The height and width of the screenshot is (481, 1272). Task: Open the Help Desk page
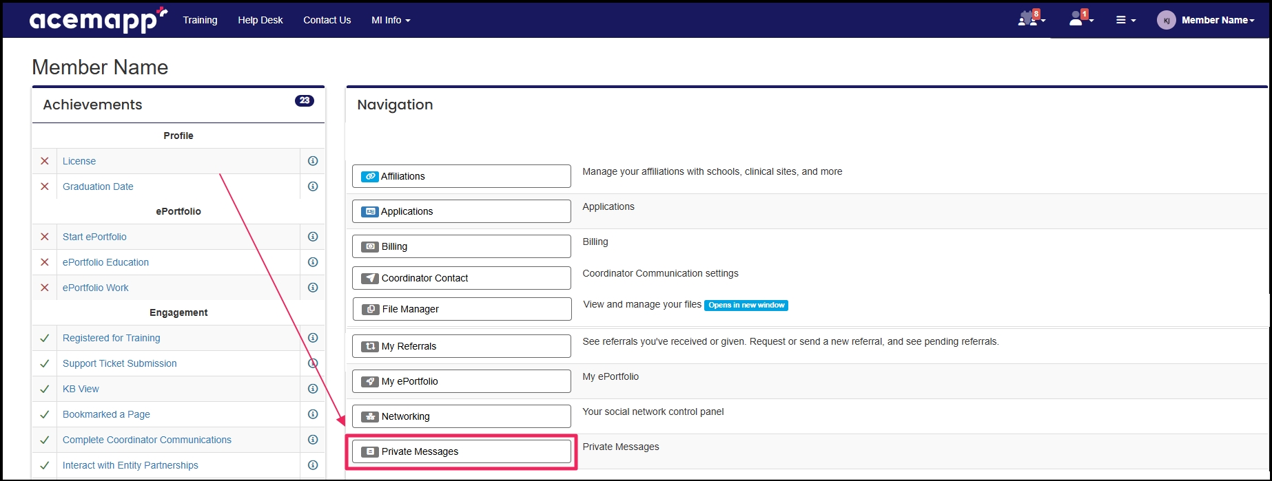(x=260, y=20)
